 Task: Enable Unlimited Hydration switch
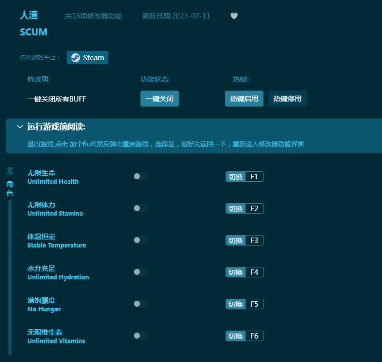tap(140, 272)
